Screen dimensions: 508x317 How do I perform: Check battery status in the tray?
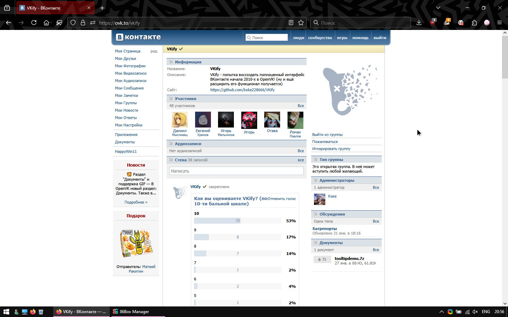(x=459, y=312)
